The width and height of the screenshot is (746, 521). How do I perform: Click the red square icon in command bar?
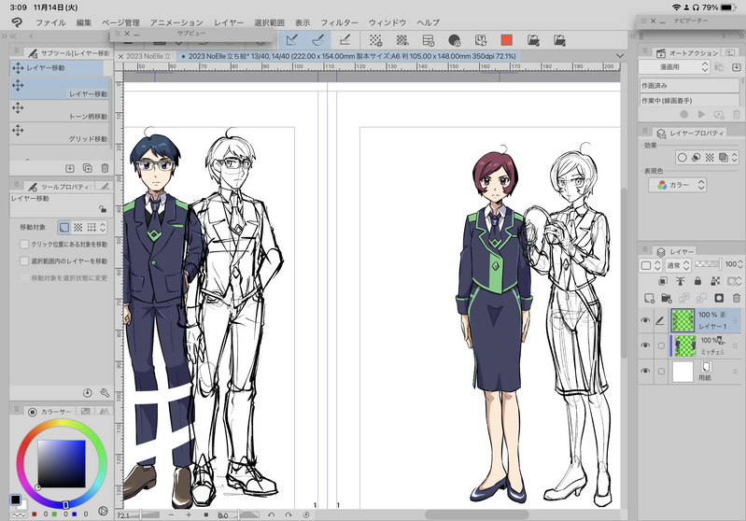pyautogui.click(x=507, y=40)
